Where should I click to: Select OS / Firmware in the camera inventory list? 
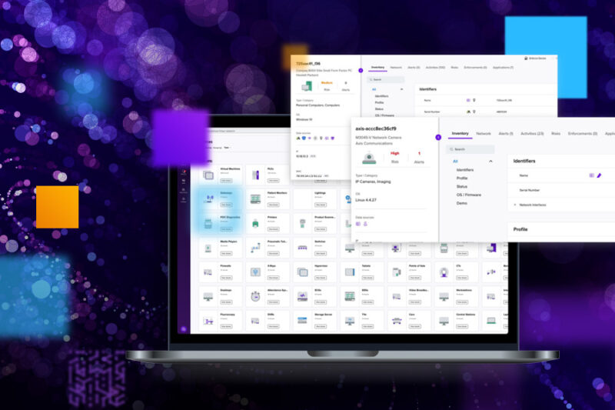[x=468, y=195]
